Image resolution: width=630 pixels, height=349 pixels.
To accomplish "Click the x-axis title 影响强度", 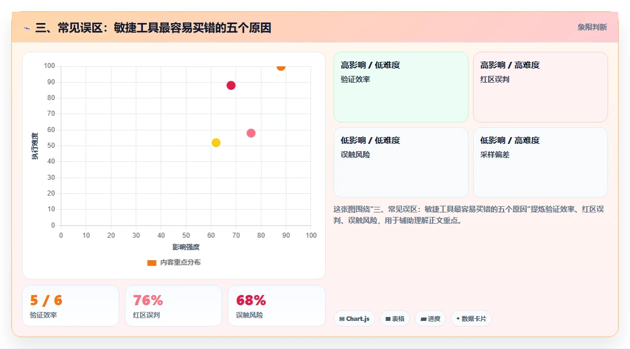I will point(186,247).
